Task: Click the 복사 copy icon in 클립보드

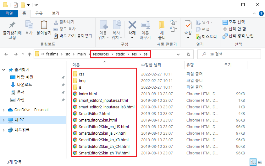Action: coord(29,25)
